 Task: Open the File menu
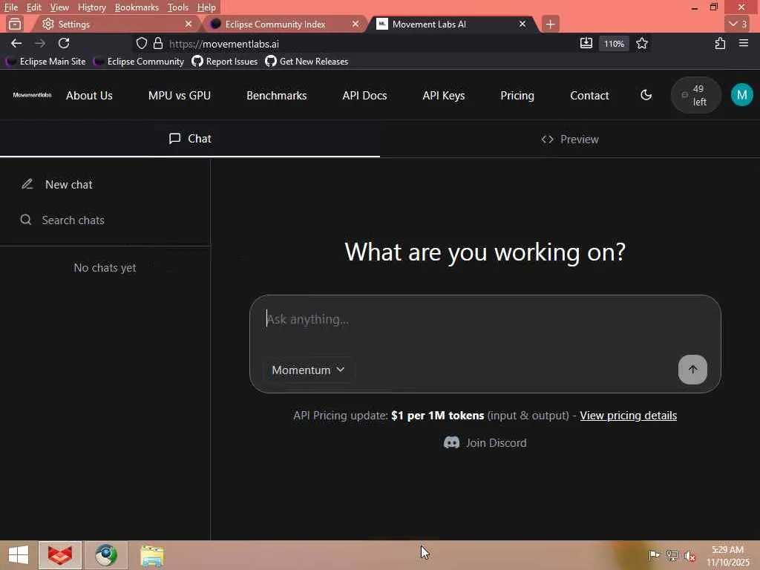click(10, 7)
